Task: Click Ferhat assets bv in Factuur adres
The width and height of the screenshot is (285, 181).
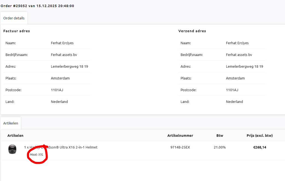Action: [x=64, y=55]
